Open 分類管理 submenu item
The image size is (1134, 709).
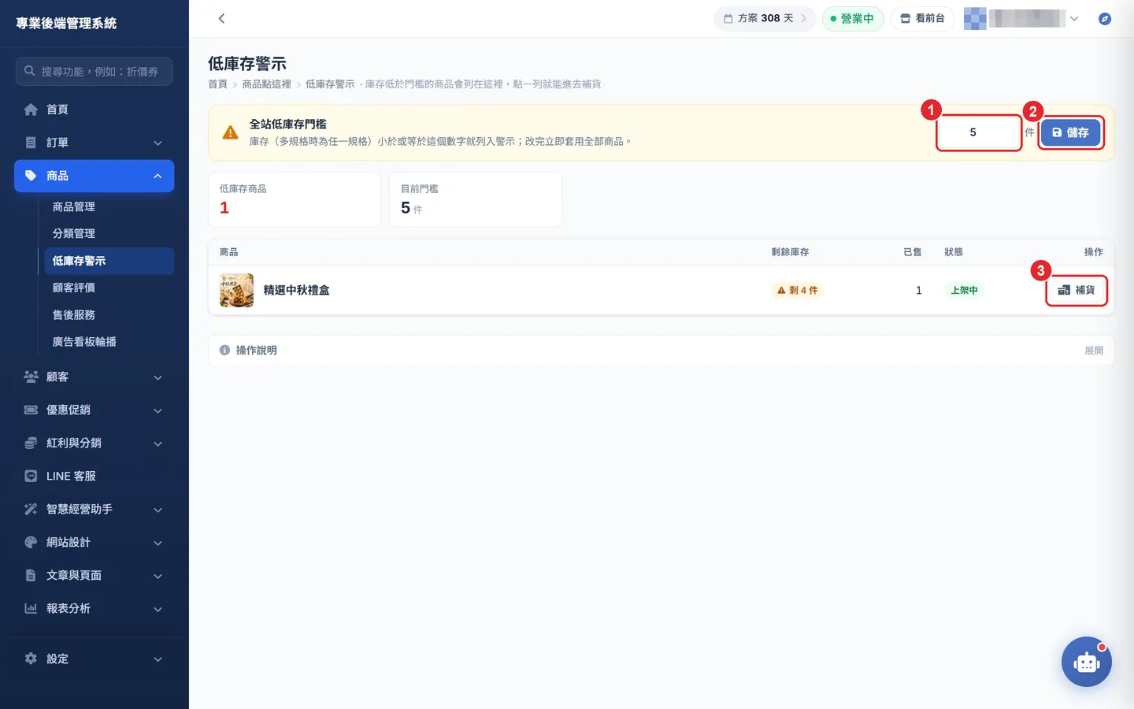109,233
